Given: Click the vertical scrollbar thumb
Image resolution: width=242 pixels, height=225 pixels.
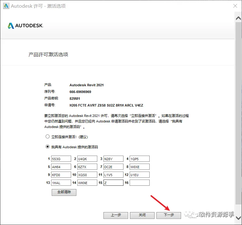Looking at the screenshot, I should click(238, 113).
